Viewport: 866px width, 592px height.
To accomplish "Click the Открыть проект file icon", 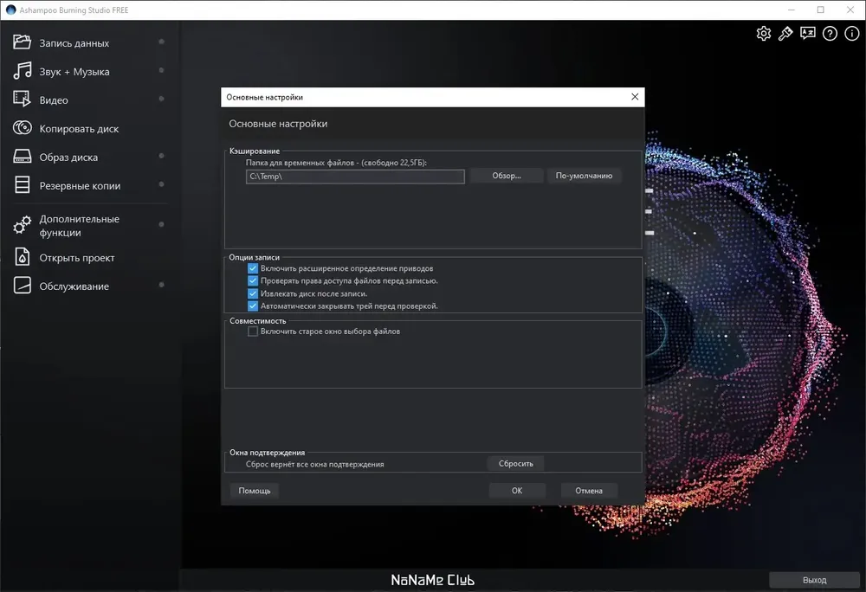I will click(23, 257).
